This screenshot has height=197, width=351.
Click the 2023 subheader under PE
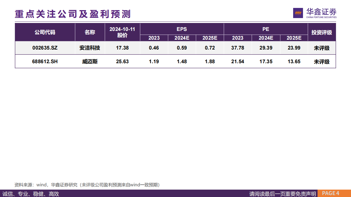[238, 38]
